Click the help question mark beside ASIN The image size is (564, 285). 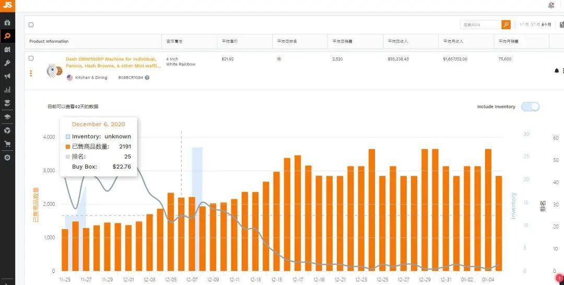147,78
